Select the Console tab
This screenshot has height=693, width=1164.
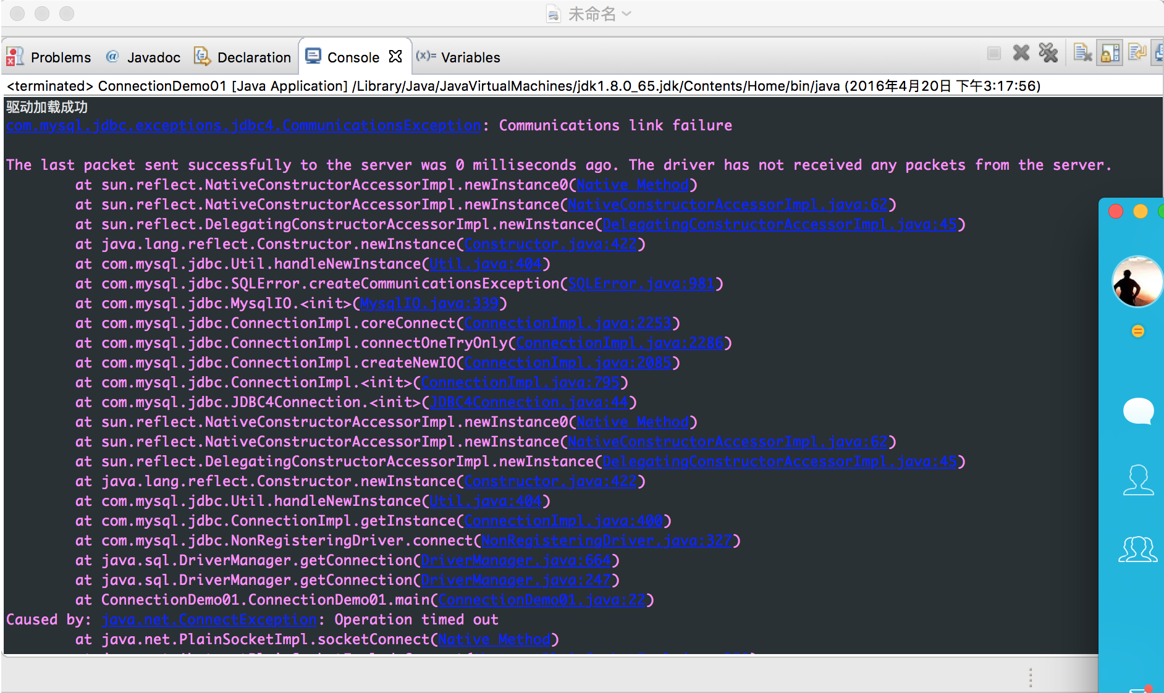click(x=353, y=57)
